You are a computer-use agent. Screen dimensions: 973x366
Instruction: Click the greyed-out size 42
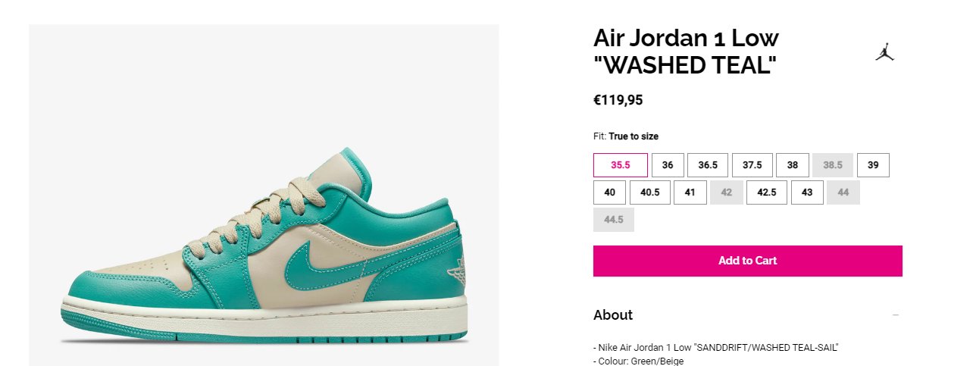727,192
